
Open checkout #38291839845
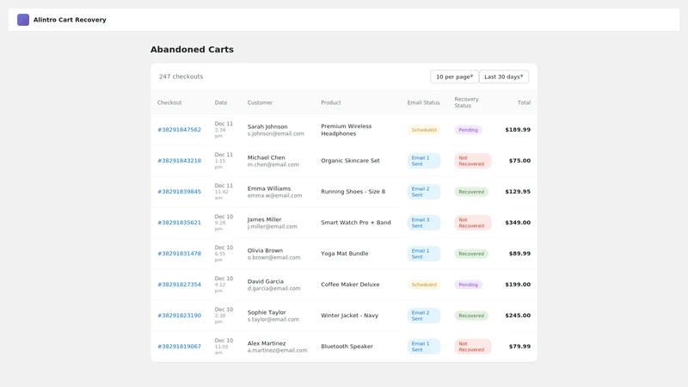point(179,192)
